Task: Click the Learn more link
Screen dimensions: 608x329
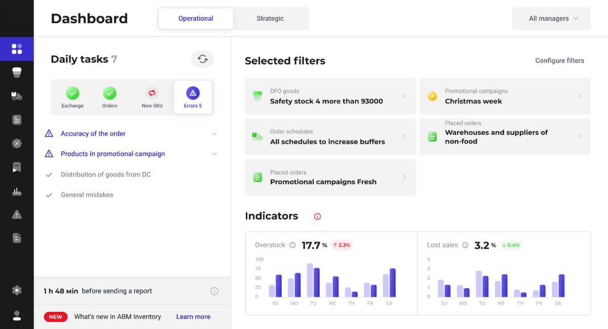Action: click(193, 317)
